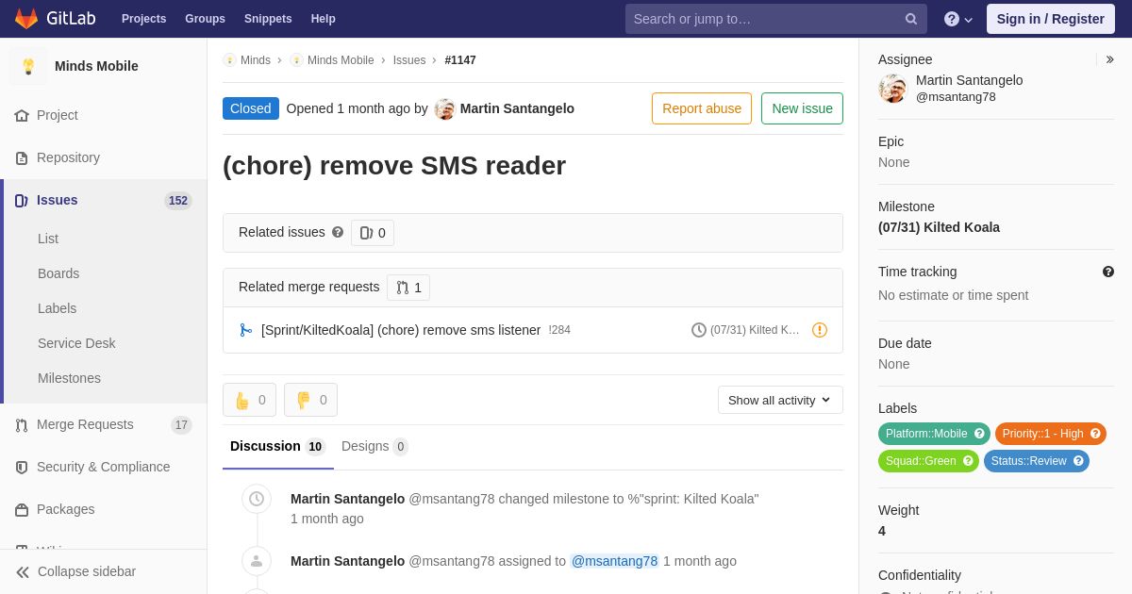Screen dimensions: 1132x594
Task: Click the Repository file icon in sidebar
Action: (x=22, y=157)
